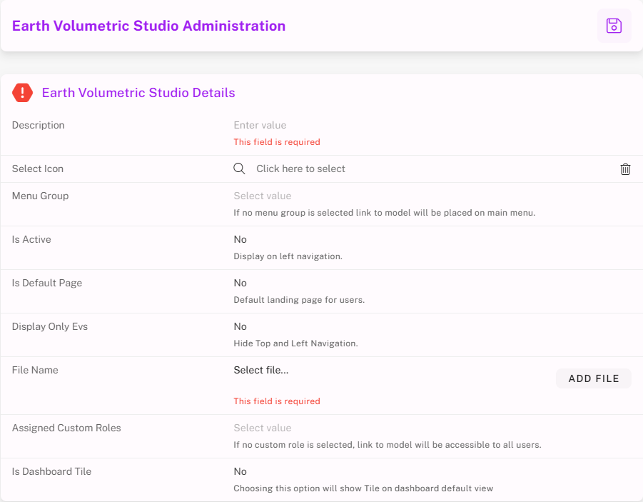Click 'Click here to select' icon picker

click(300, 169)
